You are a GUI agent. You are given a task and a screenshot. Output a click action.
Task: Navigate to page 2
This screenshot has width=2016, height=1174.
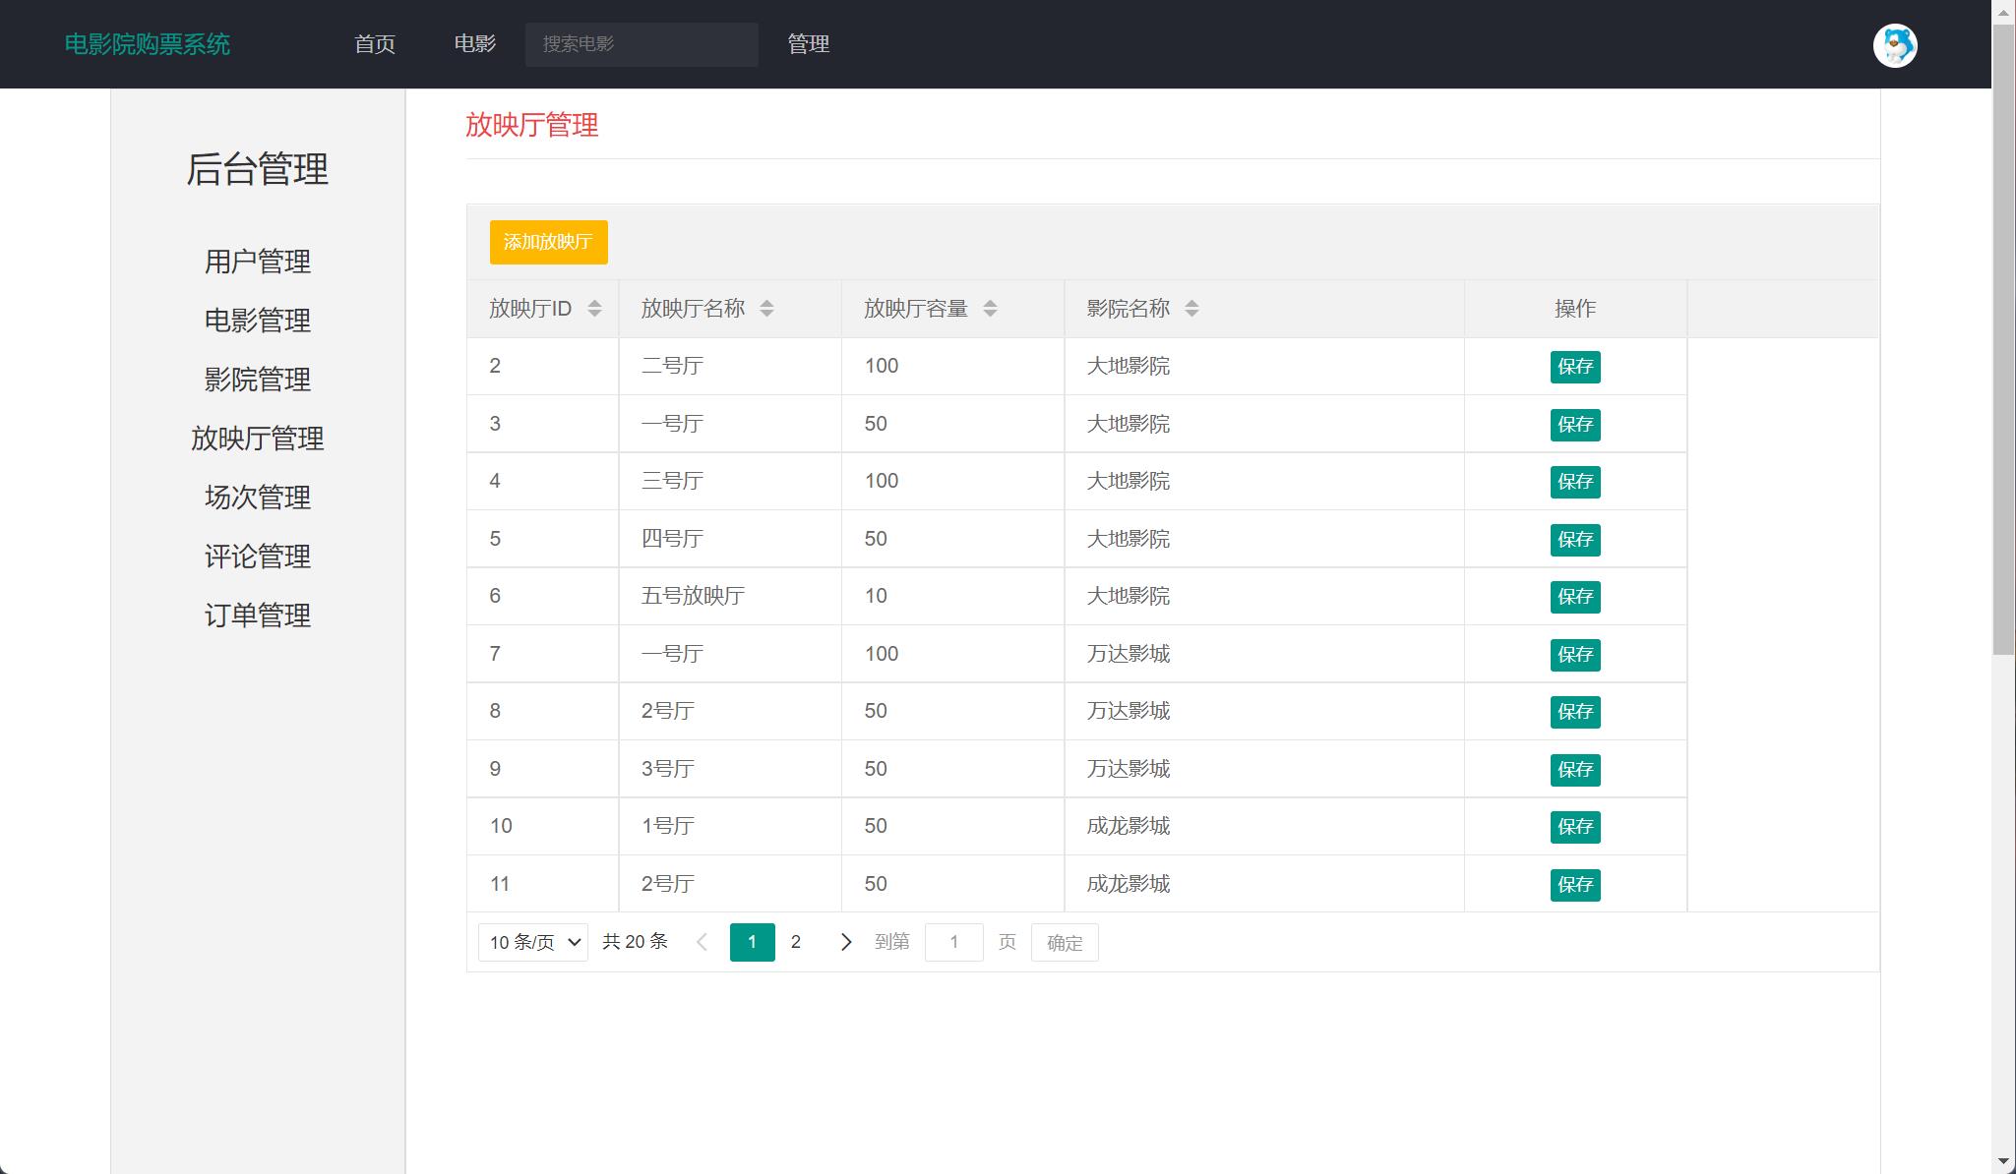[x=796, y=942]
